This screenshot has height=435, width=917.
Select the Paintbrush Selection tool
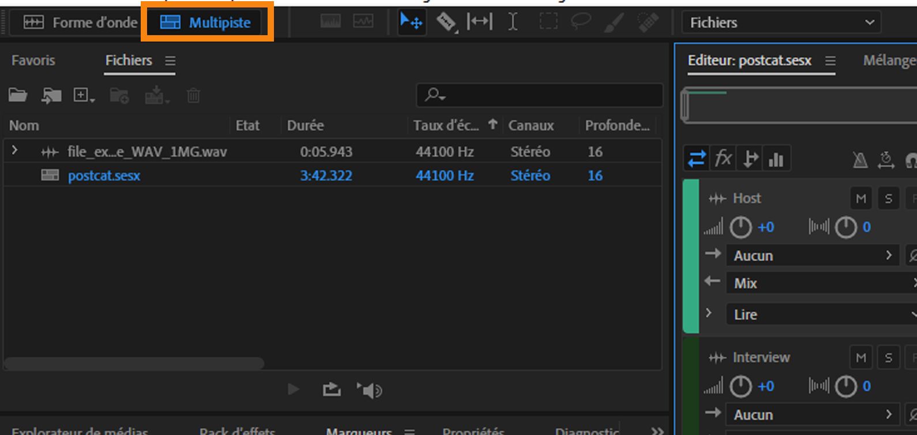(x=614, y=22)
